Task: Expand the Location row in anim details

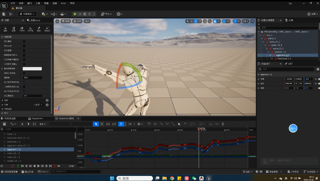Action: click(x=259, y=79)
